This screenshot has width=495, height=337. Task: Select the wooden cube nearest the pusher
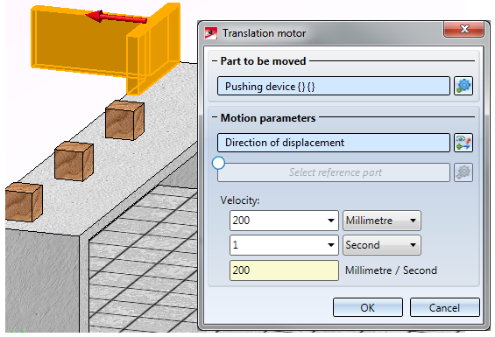[124, 120]
